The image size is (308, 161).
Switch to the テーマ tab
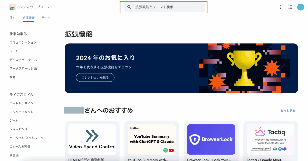46,18
